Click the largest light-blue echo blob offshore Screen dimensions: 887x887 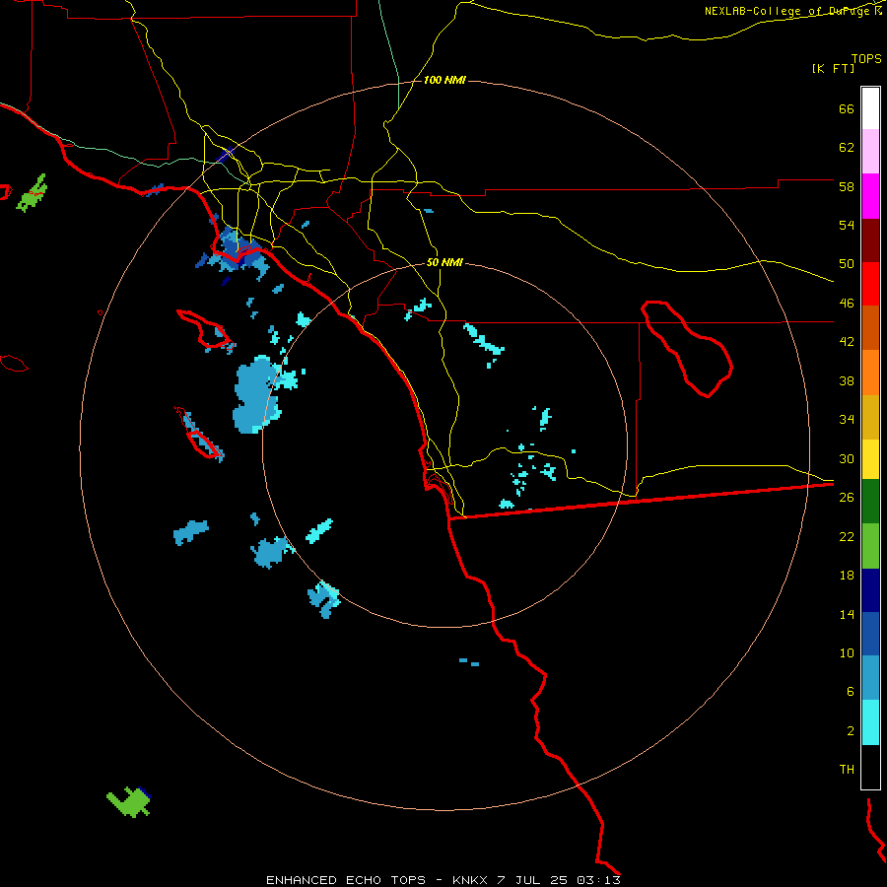[x=255, y=394]
